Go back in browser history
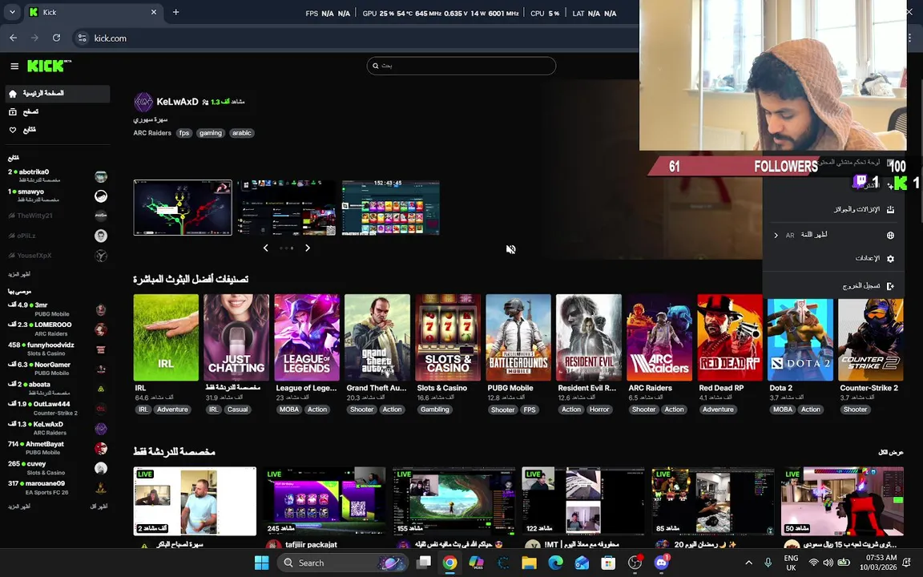The width and height of the screenshot is (923, 577). point(14,38)
